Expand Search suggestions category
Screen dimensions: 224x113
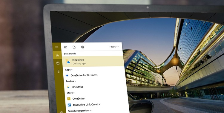(x=80, y=111)
